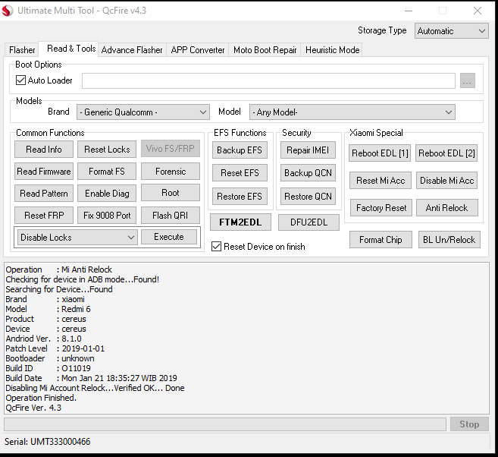This screenshot has height=457, width=498.
Task: Open the Advance Flasher tab
Action: pos(132,50)
